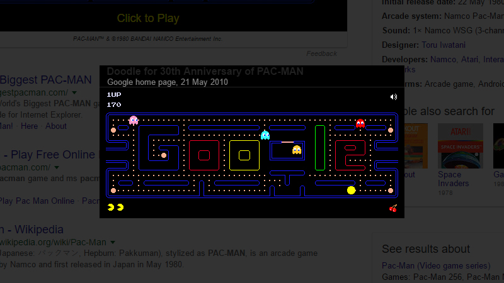This screenshot has height=283, width=504.
Task: Click the orange ghost Clyde in pen
Action: coord(297,150)
